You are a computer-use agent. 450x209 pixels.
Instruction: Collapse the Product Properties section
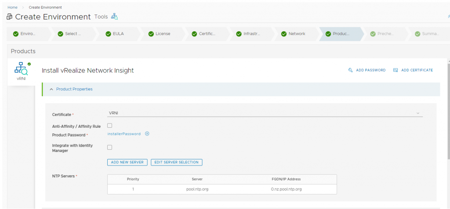(x=51, y=89)
